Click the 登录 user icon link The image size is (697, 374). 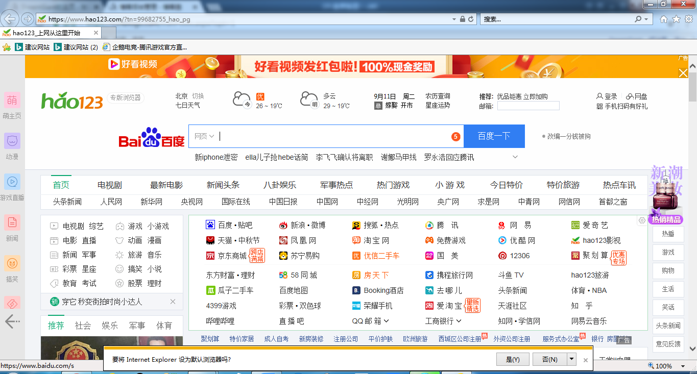pos(607,96)
